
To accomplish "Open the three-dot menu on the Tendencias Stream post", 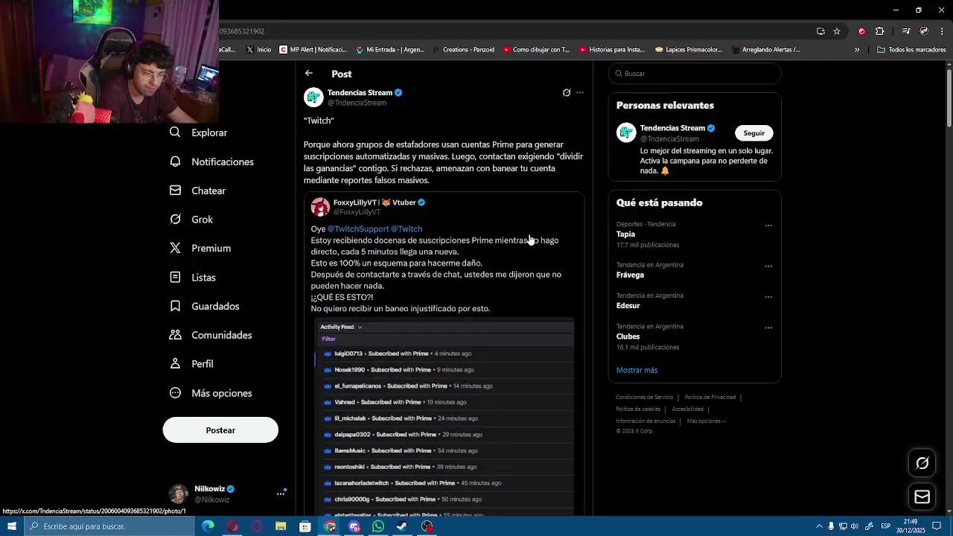I will [580, 93].
